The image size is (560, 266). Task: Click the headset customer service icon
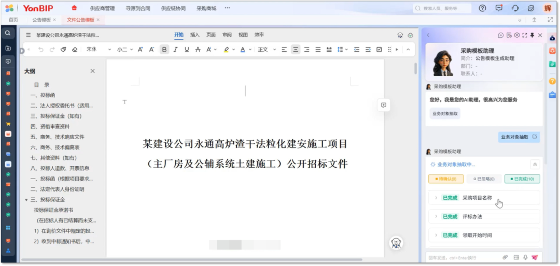[x=515, y=8]
